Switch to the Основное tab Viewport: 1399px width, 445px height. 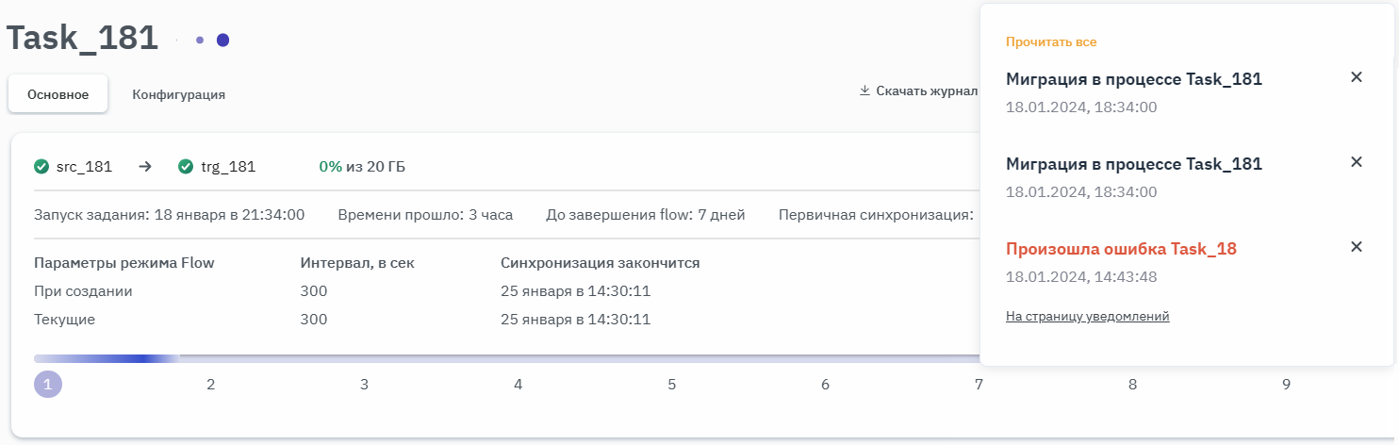click(58, 94)
